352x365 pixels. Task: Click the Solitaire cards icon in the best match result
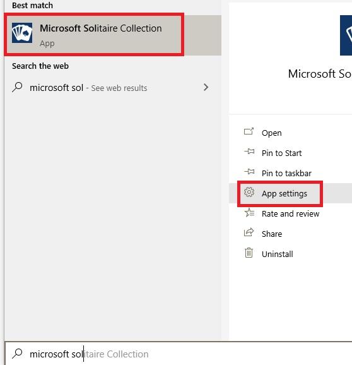click(x=22, y=33)
